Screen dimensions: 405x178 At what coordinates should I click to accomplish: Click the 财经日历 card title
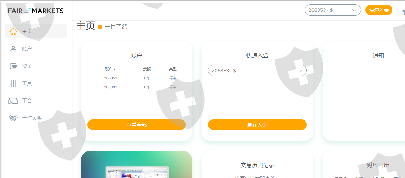tap(378, 165)
